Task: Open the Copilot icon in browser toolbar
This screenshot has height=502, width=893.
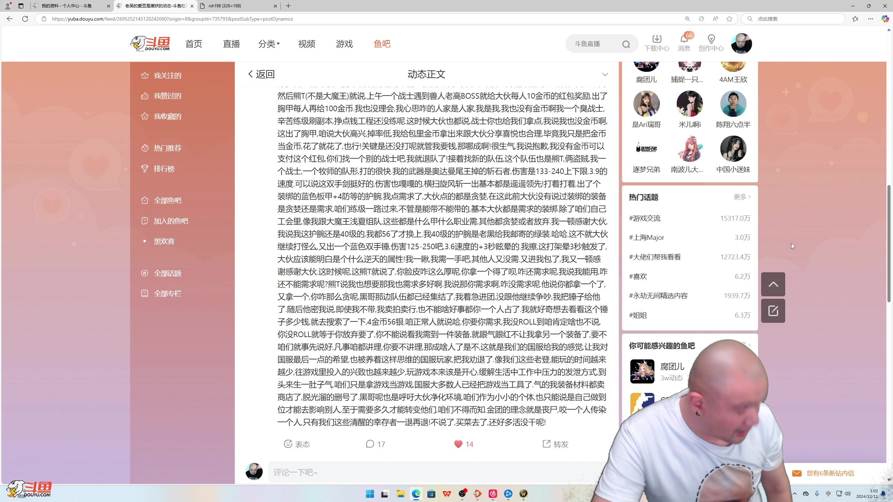Action: coord(885,19)
